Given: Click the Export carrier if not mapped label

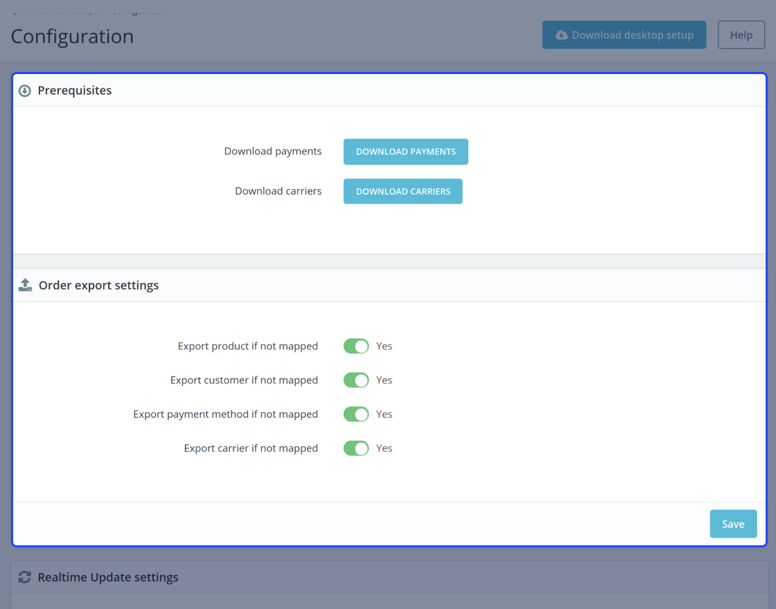Looking at the screenshot, I should tap(251, 448).
